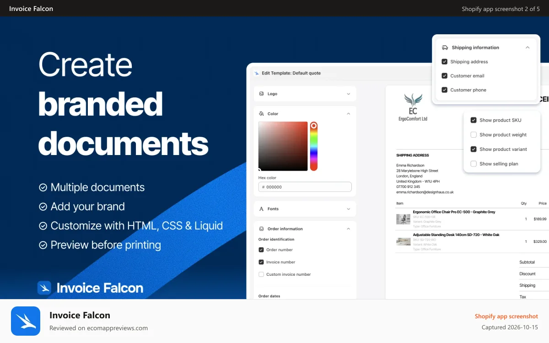Viewport: 549px width, 343px height.
Task: Click the hue slider handle at top
Action: click(313, 125)
